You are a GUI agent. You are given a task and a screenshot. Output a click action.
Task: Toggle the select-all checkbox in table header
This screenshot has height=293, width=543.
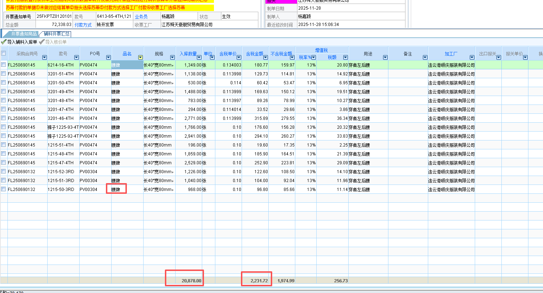click(4, 54)
